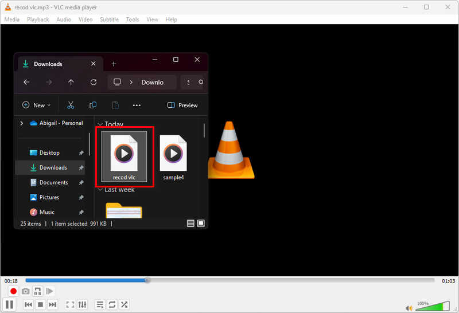Toggle the playlist view
The width and height of the screenshot is (459, 313).
tap(100, 304)
